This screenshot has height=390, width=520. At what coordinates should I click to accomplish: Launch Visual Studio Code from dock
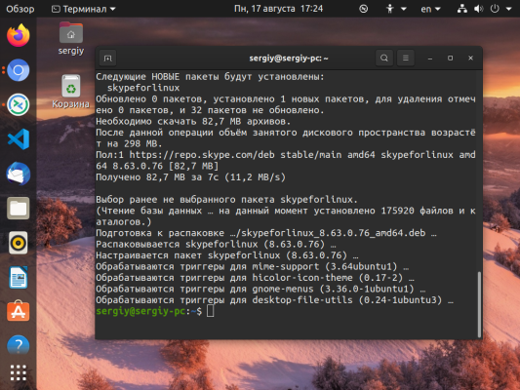coord(19,139)
